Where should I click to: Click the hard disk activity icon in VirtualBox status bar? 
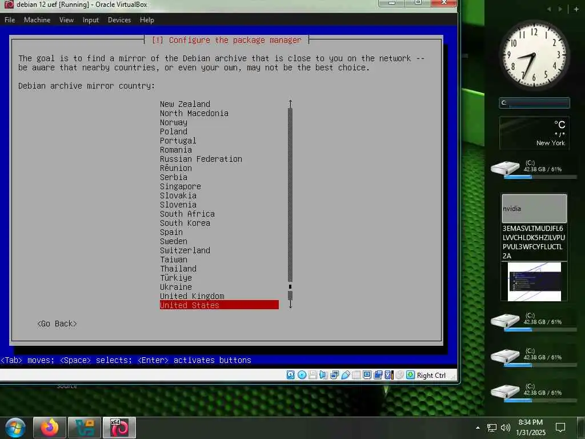coord(291,375)
